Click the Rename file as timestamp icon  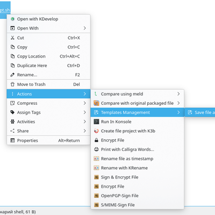(96, 159)
